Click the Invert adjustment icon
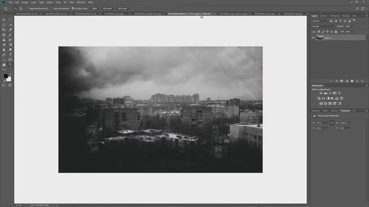Screen dimensions: 369x207 (x=321, y=103)
